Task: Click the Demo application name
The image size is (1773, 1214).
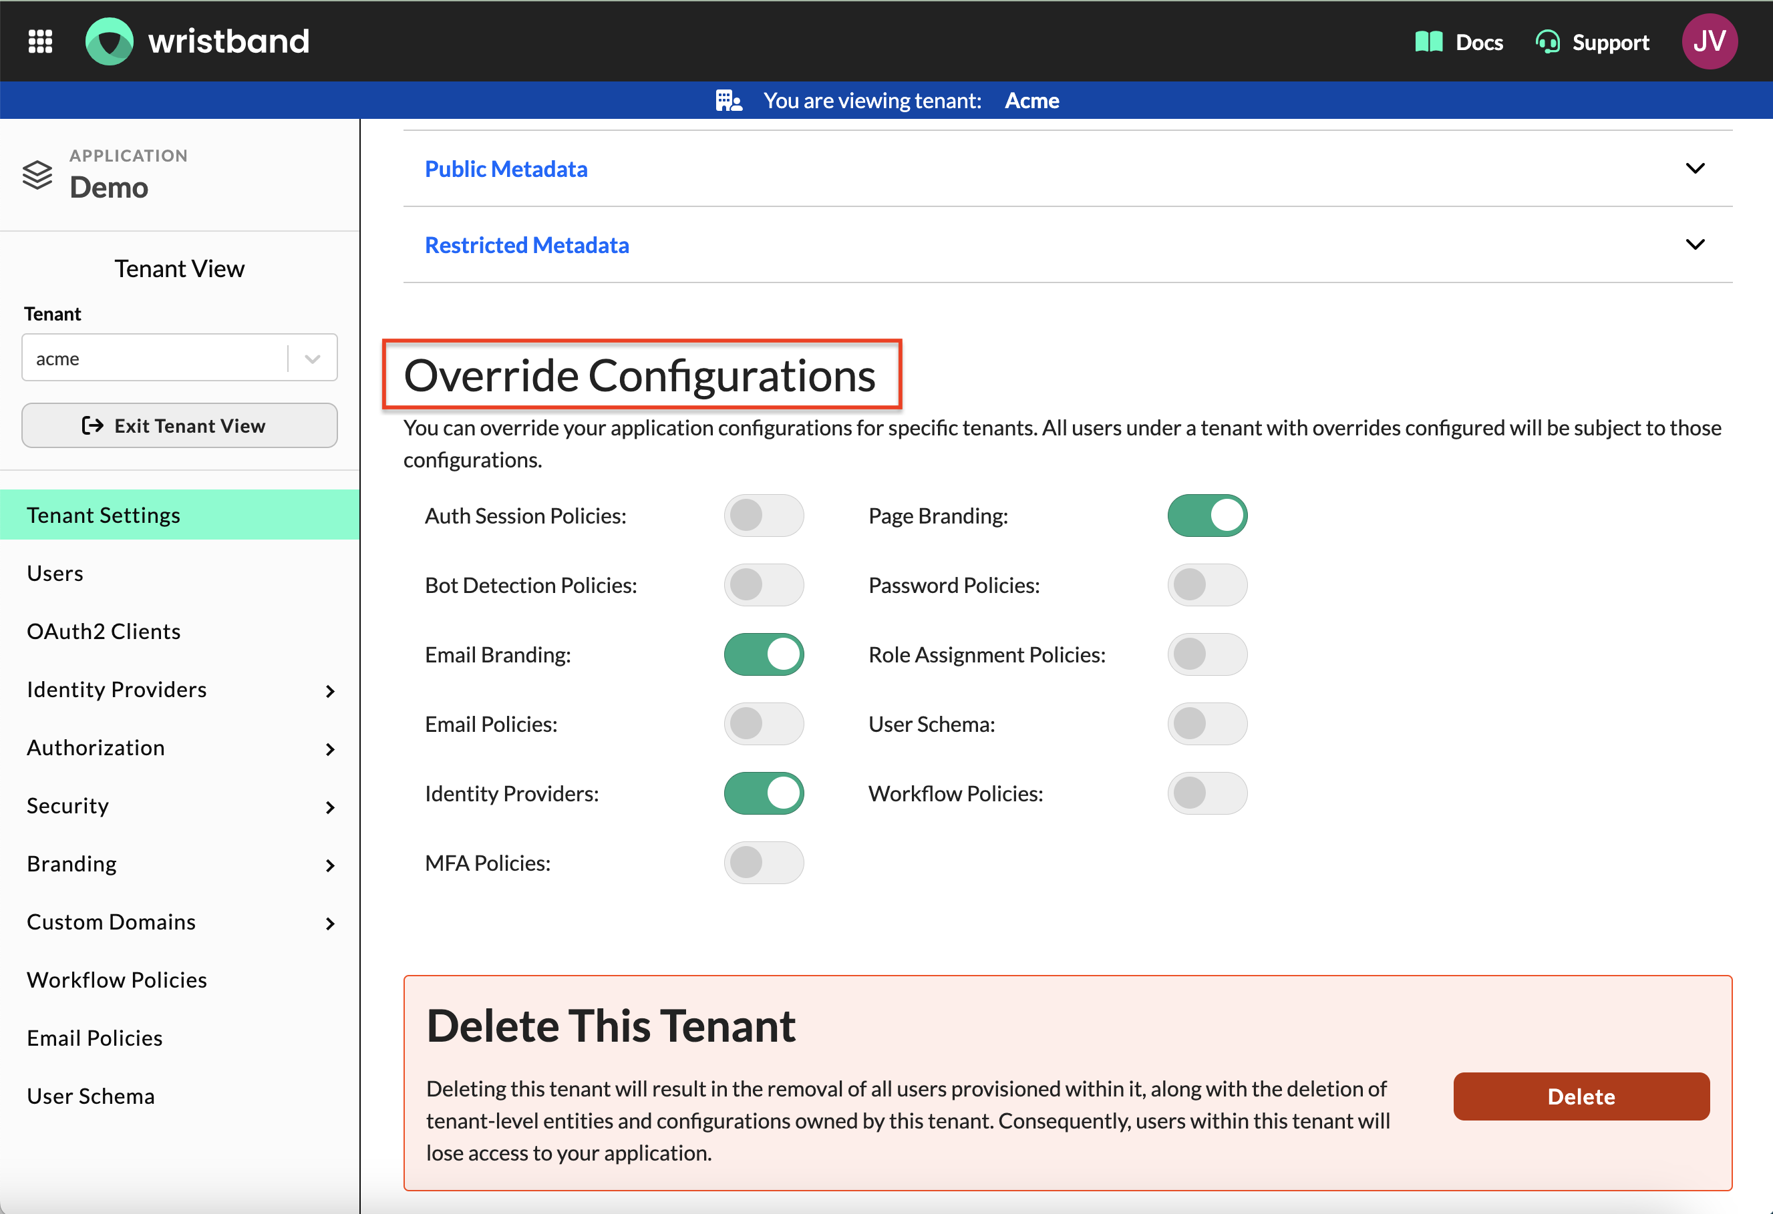Action: click(108, 187)
